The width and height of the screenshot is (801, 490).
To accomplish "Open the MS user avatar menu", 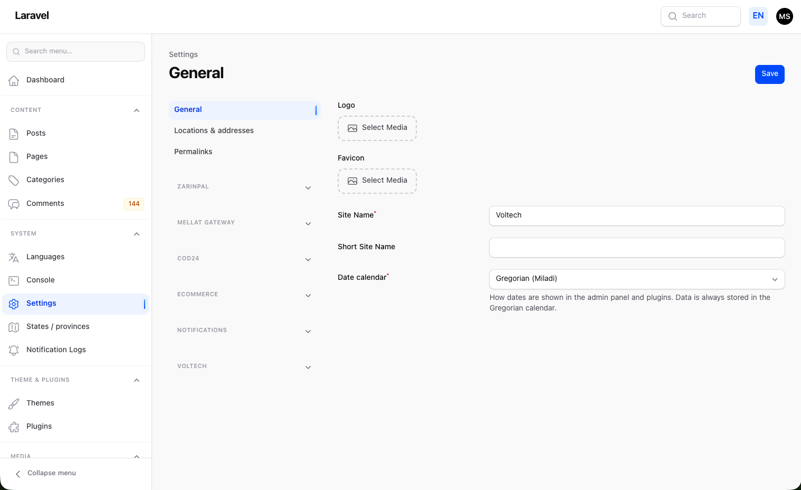I will pos(785,16).
